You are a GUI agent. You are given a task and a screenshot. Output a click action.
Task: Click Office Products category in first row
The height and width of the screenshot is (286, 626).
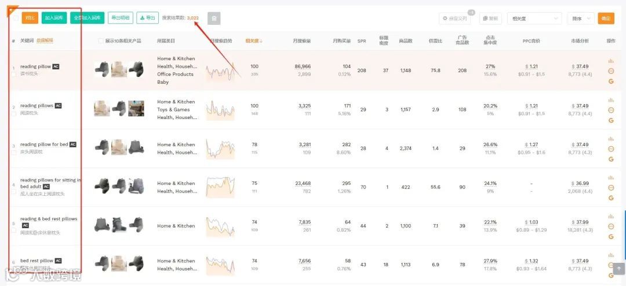coord(175,75)
